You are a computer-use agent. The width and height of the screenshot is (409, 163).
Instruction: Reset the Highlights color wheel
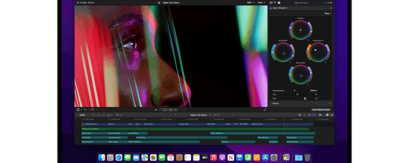click(326, 62)
